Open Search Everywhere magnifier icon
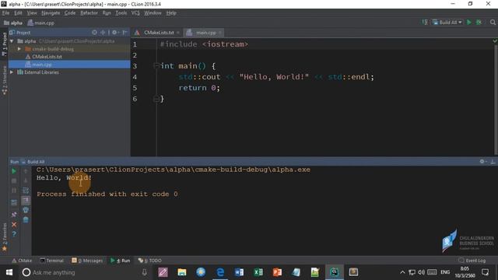The height and width of the screenshot is (280, 498). tap(493, 23)
